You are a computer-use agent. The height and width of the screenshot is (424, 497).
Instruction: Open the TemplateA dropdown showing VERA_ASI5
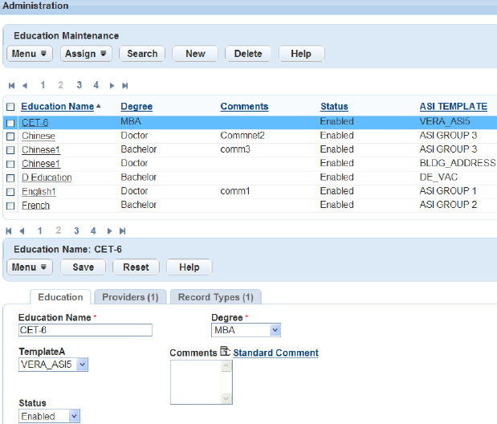tap(82, 365)
